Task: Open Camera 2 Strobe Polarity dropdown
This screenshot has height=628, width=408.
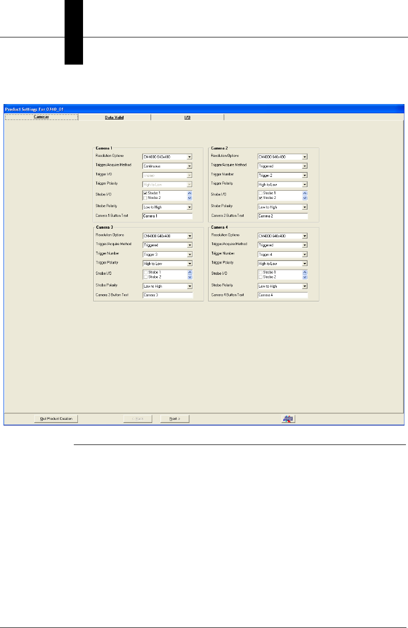Action: point(304,207)
